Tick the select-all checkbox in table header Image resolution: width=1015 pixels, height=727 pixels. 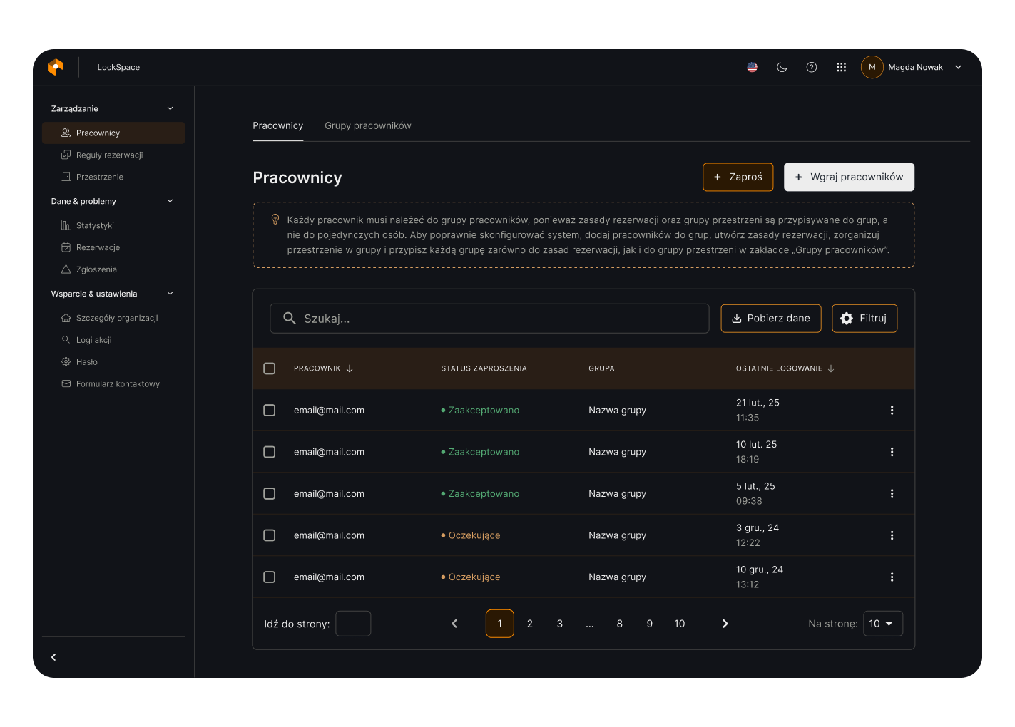click(x=269, y=368)
